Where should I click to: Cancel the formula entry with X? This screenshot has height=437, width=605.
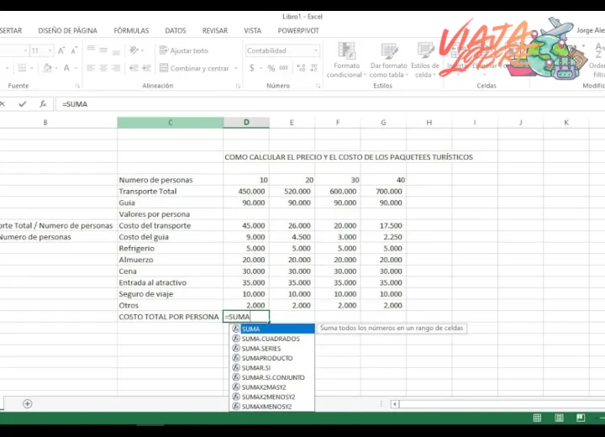[x=3, y=104]
